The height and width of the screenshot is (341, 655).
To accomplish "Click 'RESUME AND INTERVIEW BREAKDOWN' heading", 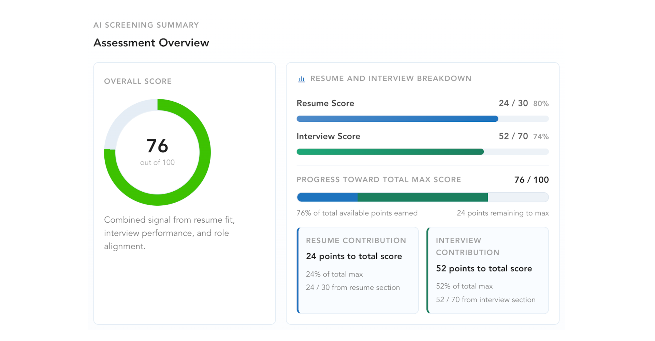I will (x=391, y=78).
